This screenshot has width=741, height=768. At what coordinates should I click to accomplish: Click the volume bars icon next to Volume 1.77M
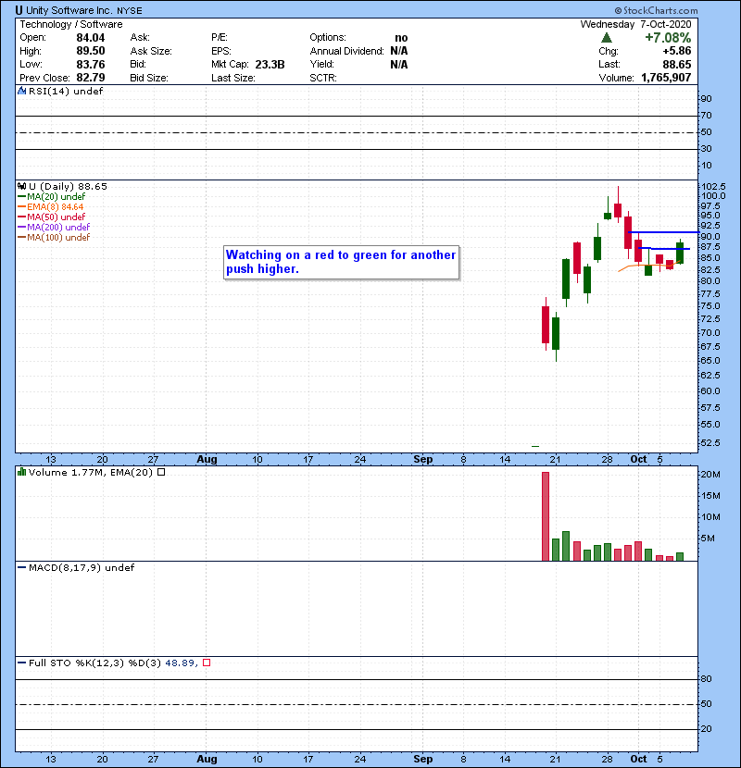[x=21, y=472]
